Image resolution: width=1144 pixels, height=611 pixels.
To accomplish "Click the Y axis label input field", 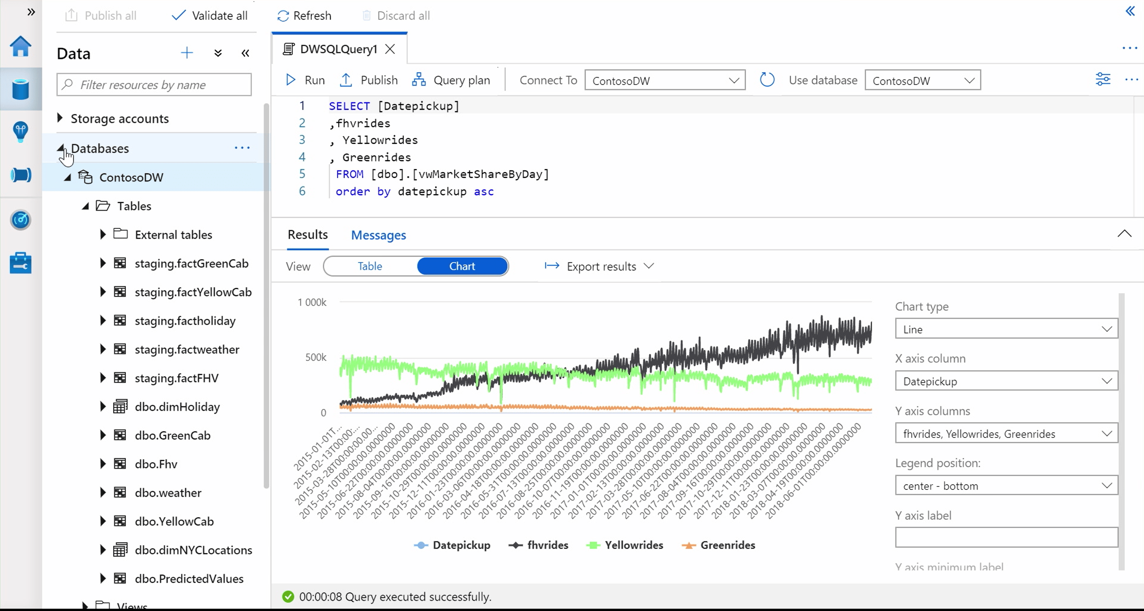I will click(x=1006, y=537).
